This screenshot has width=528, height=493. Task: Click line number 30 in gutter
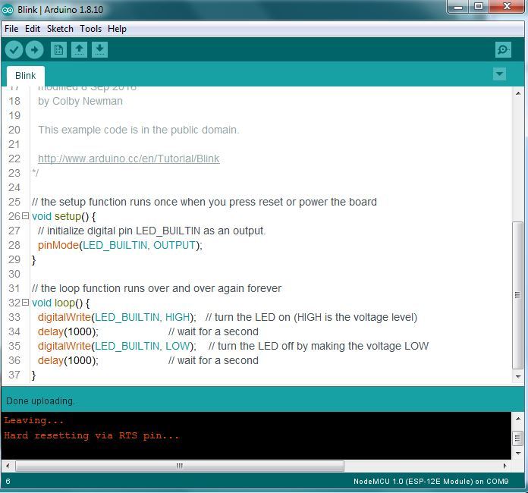(x=14, y=274)
